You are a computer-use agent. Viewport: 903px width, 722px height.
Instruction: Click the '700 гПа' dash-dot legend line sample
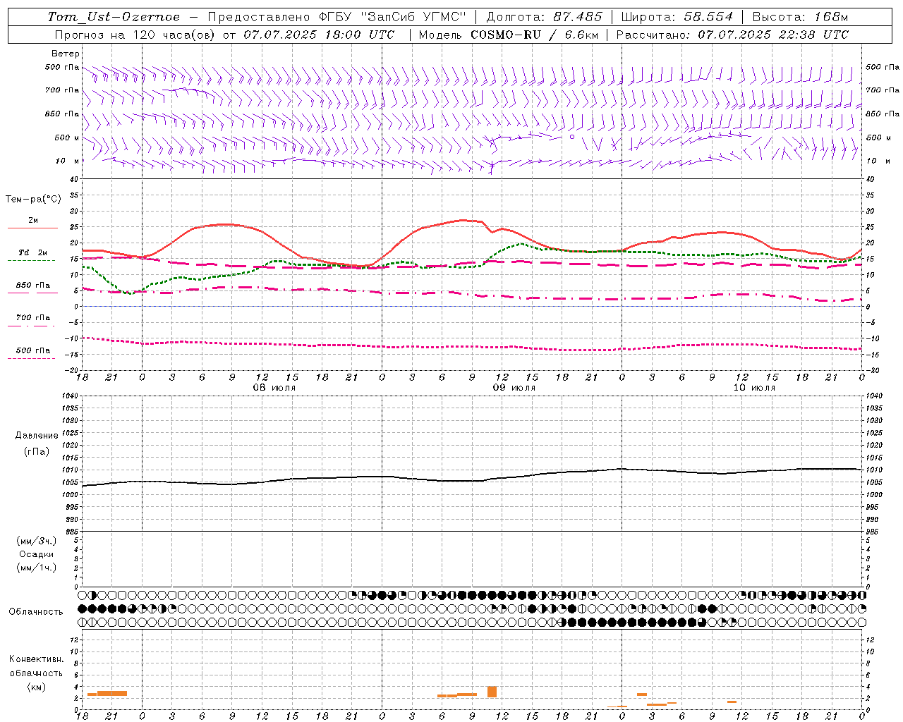(x=32, y=326)
